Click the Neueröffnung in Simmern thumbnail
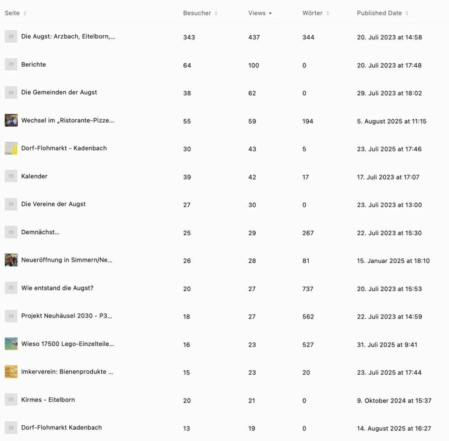This screenshot has height=441, width=449. click(x=11, y=260)
